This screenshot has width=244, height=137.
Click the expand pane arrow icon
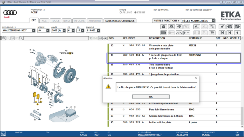point(104,38)
